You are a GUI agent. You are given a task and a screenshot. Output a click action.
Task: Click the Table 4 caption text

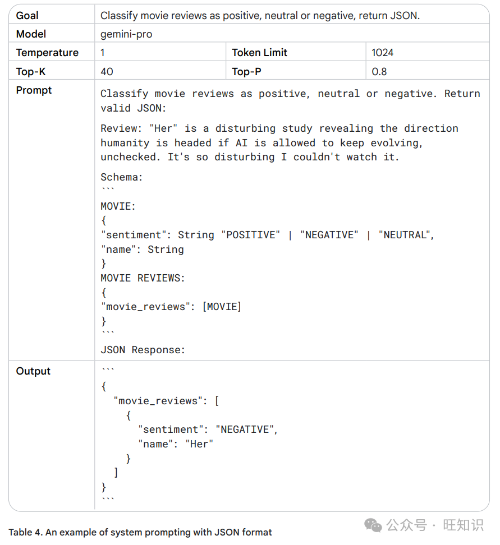click(140, 532)
